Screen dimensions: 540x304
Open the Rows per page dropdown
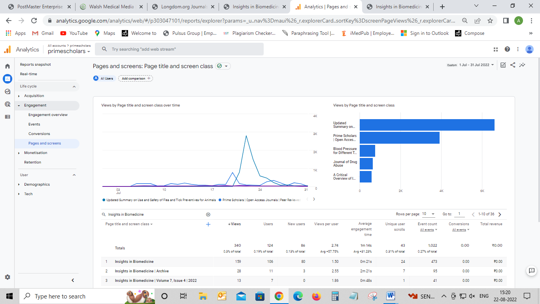tap(429, 214)
